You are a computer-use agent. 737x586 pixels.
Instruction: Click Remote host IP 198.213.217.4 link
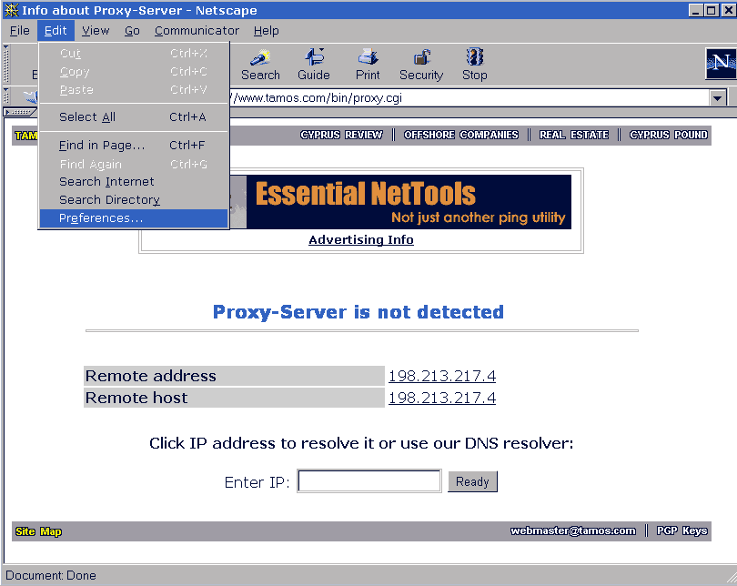pos(442,398)
